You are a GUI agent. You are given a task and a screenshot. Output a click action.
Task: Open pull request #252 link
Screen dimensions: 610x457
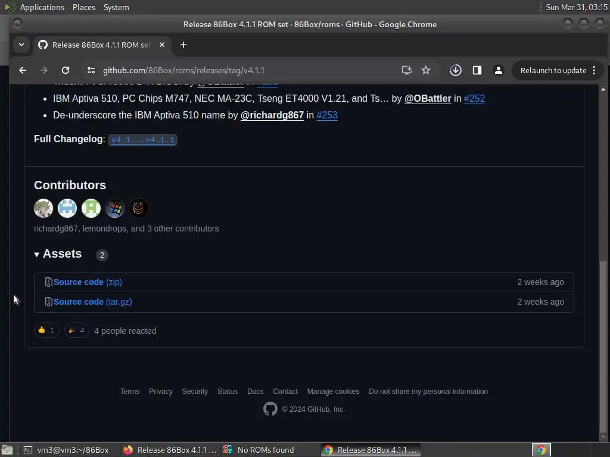[x=474, y=98]
